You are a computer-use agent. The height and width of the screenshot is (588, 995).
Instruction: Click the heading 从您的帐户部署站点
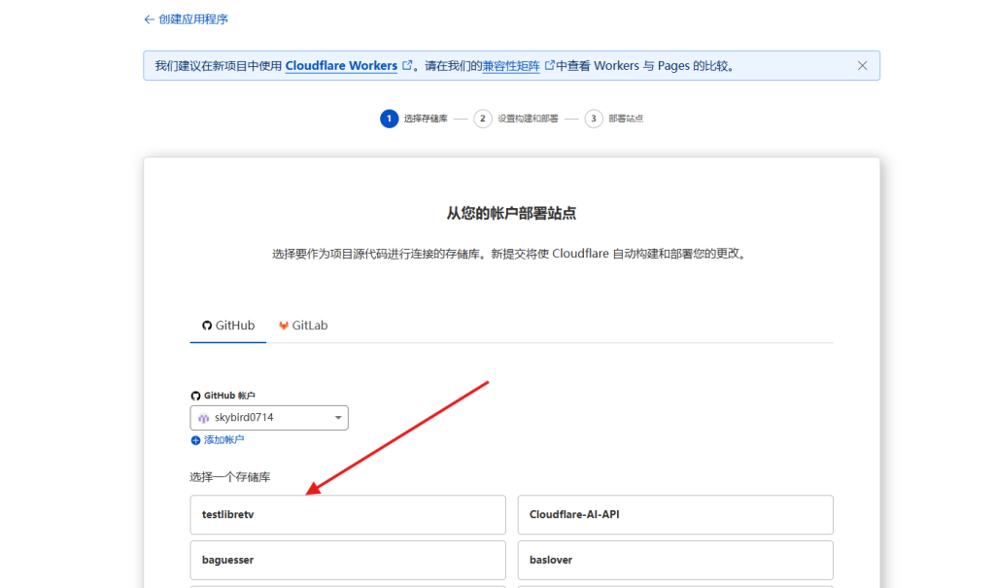click(x=511, y=214)
